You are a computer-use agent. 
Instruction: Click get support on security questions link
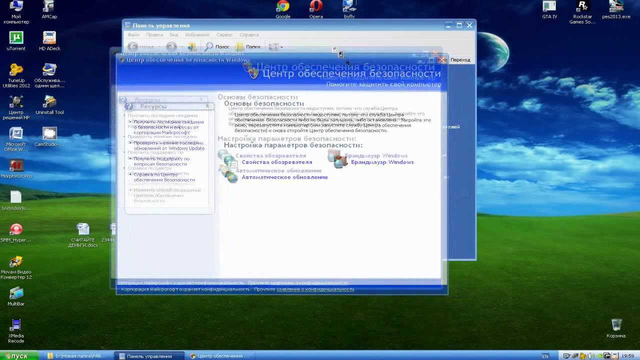point(161,161)
